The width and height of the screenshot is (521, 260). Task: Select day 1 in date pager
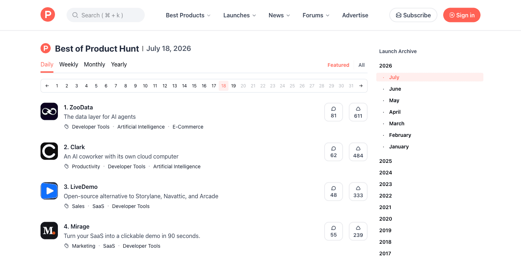click(57, 86)
